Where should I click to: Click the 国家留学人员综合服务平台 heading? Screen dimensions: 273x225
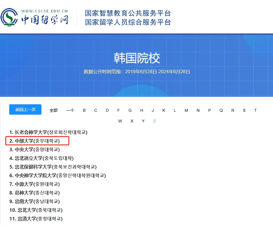[x=128, y=22]
